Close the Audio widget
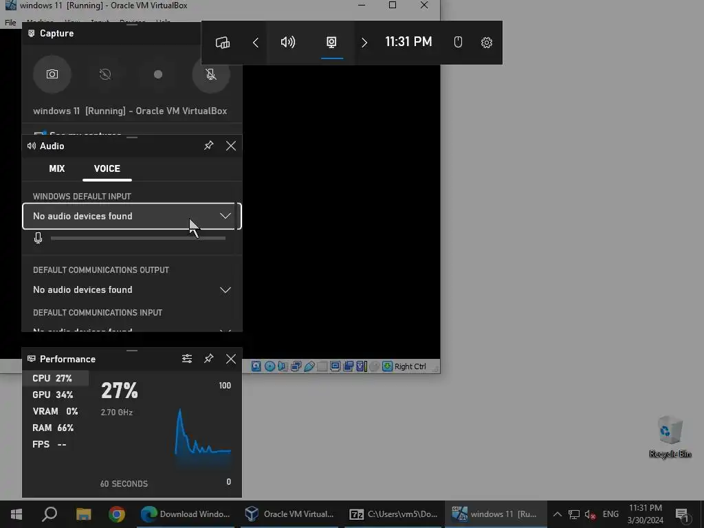The width and height of the screenshot is (704, 528). click(231, 146)
